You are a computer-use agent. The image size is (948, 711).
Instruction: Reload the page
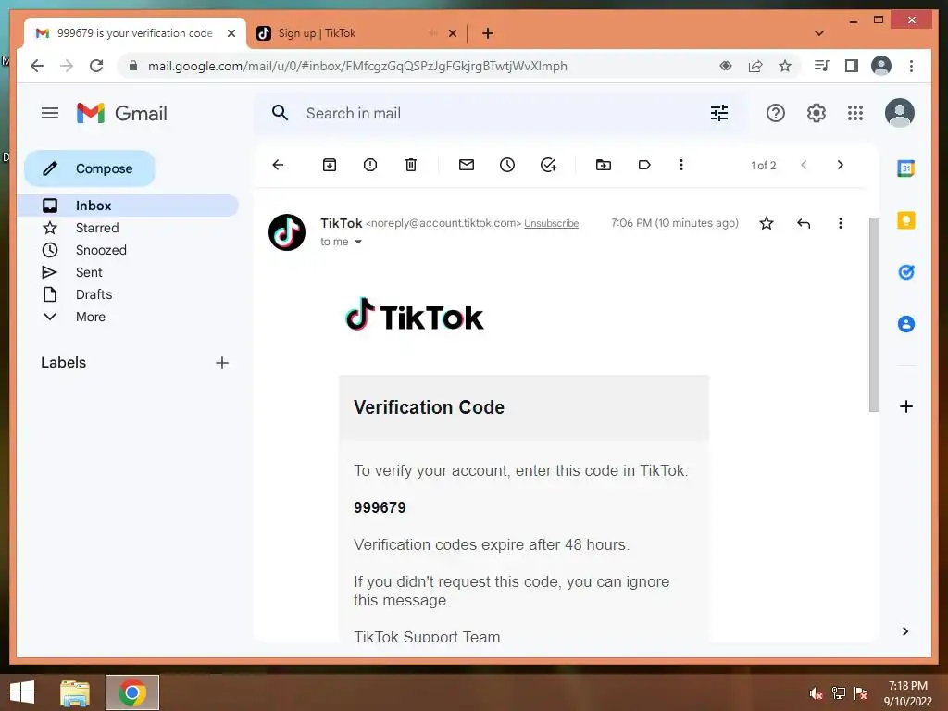pos(96,66)
